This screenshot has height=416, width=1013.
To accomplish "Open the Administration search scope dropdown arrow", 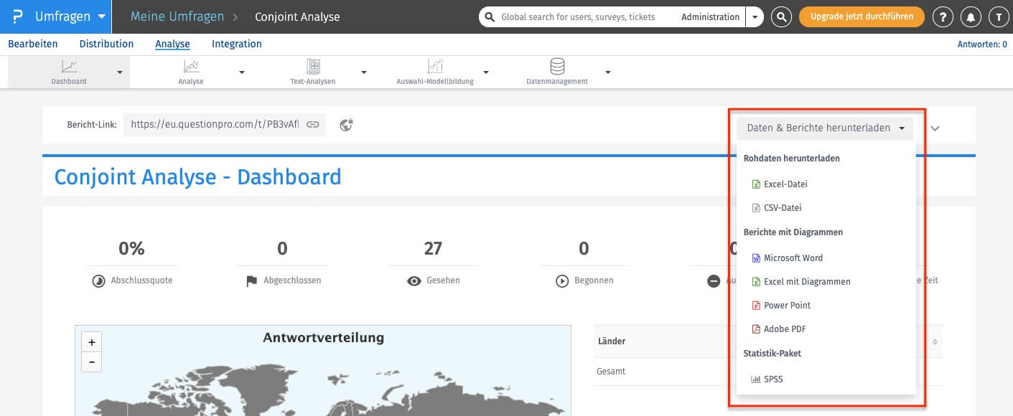I will click(755, 16).
